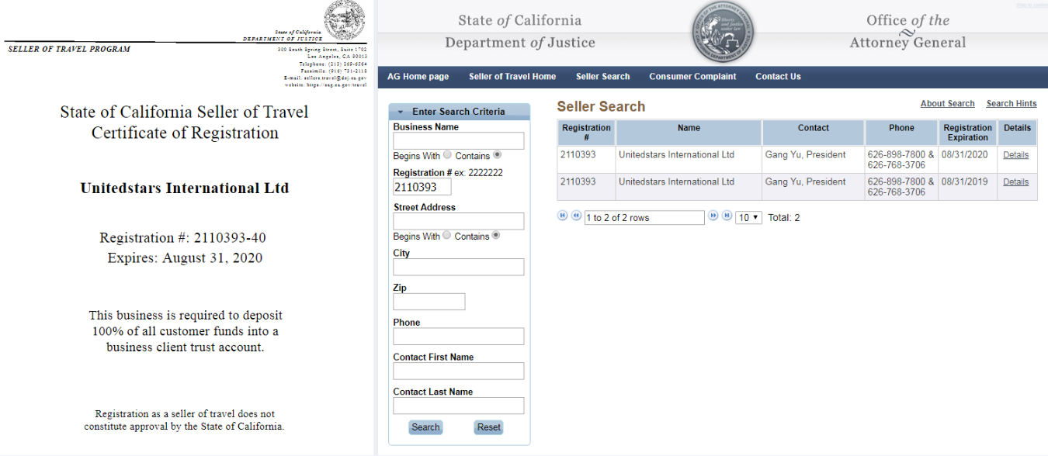Open AG Home page menu item

click(x=418, y=77)
